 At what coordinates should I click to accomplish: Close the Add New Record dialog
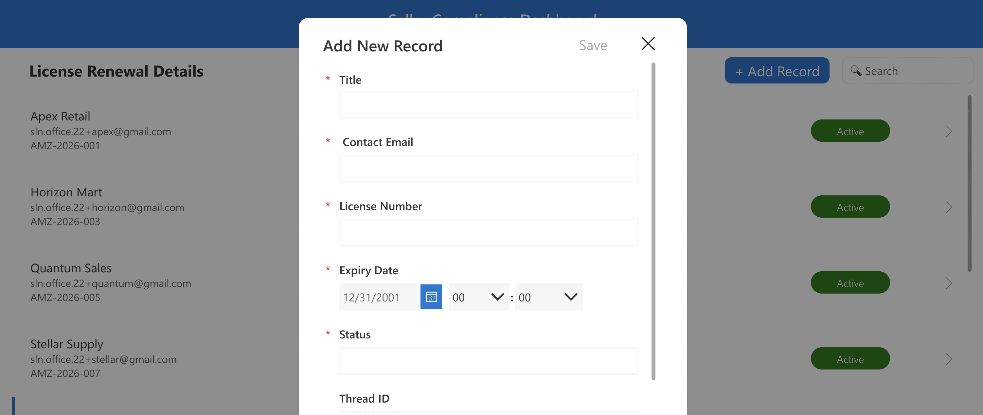(648, 44)
